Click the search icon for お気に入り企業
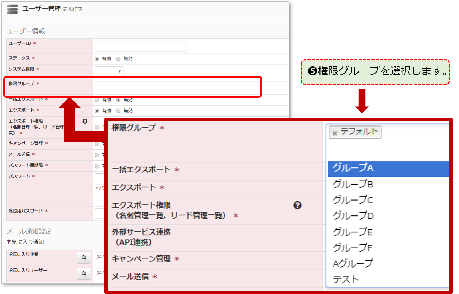 coord(84,257)
